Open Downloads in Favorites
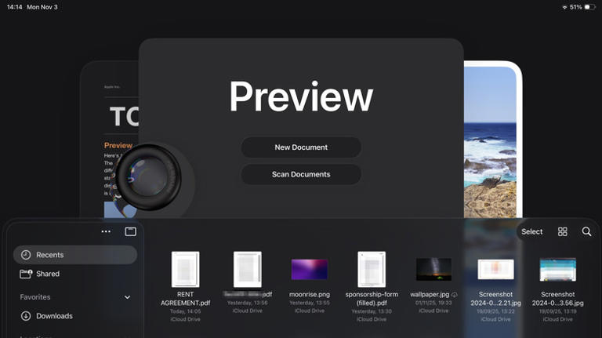Screen dimensions: 602x338 coord(75,316)
